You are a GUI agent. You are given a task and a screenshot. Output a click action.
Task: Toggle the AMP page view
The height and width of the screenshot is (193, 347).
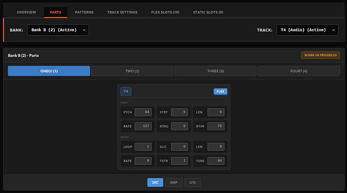click(x=173, y=182)
